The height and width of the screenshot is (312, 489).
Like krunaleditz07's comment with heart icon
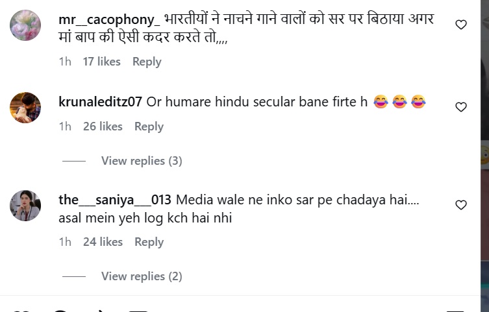point(461,107)
